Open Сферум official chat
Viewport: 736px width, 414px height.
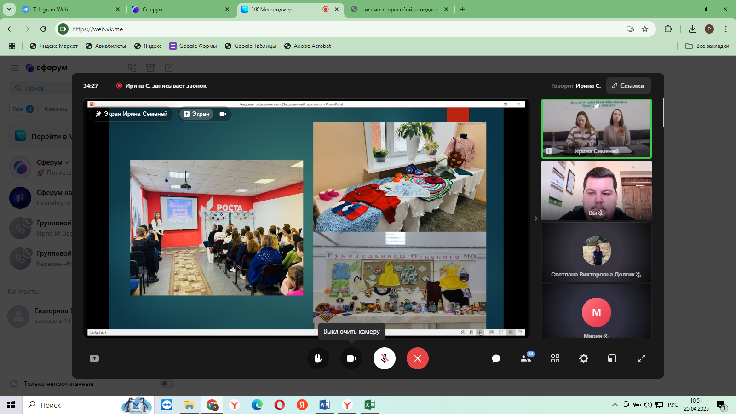(x=40, y=167)
